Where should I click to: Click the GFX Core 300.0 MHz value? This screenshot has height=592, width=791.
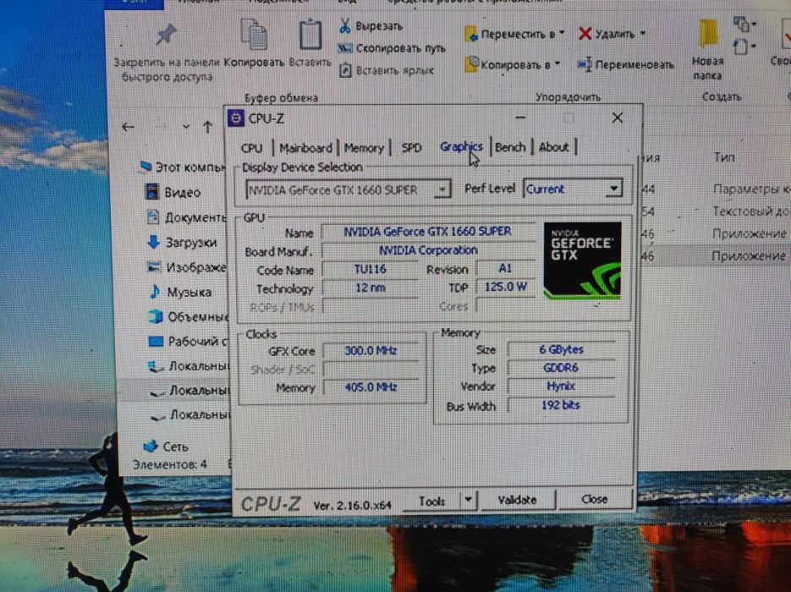371,350
